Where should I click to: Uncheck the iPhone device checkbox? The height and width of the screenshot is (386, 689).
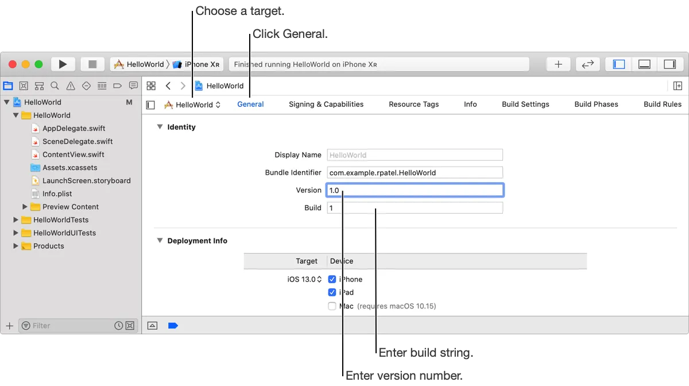[332, 279]
